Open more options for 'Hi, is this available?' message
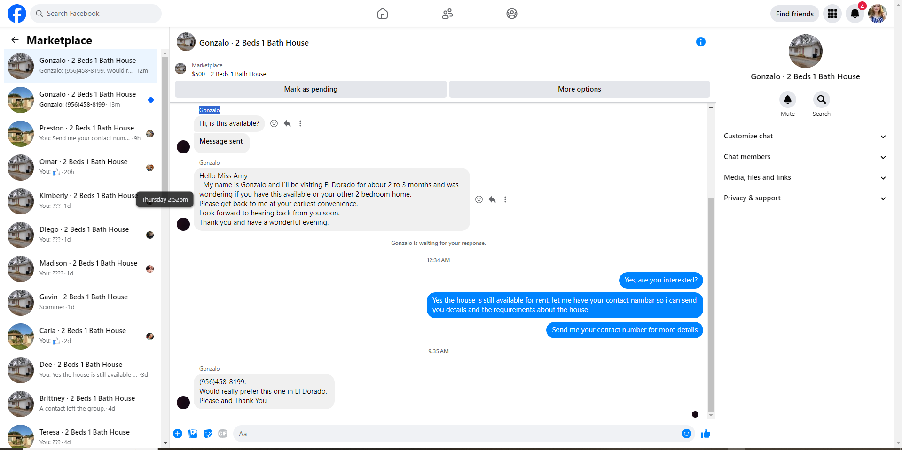902x450 pixels. [300, 123]
